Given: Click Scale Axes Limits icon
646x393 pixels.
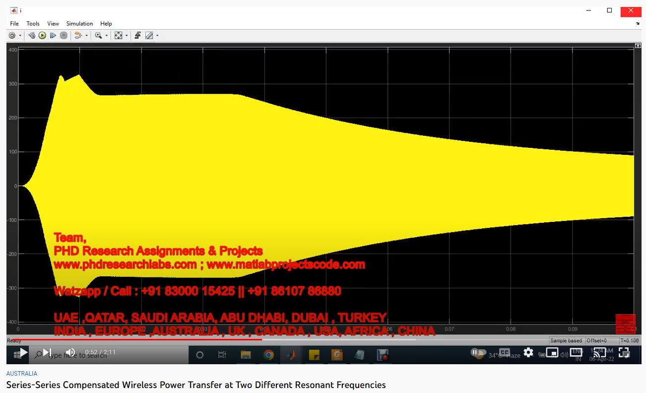Looking at the screenshot, I should 118,36.
